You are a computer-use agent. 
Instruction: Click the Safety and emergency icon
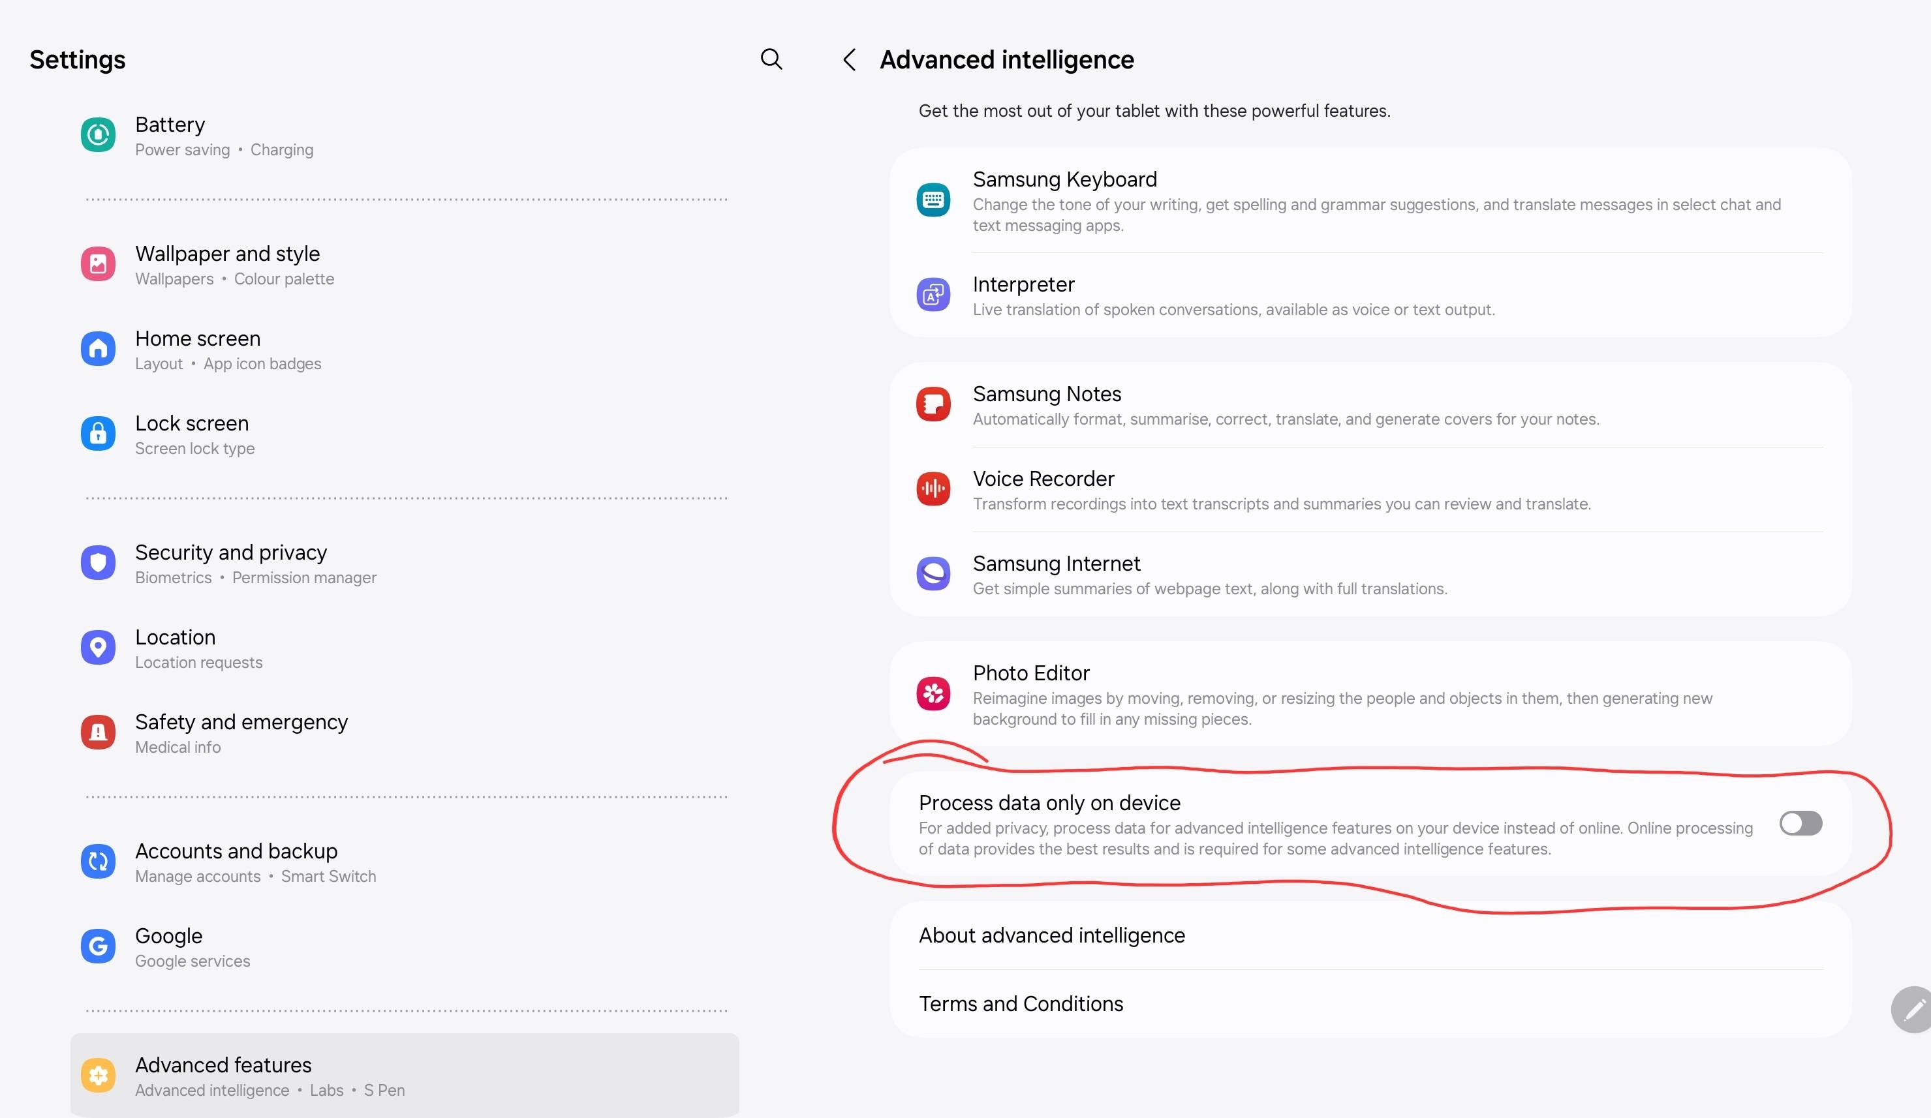coord(98,732)
